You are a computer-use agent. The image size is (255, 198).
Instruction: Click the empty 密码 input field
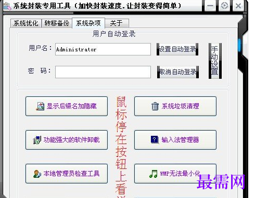(x=103, y=72)
